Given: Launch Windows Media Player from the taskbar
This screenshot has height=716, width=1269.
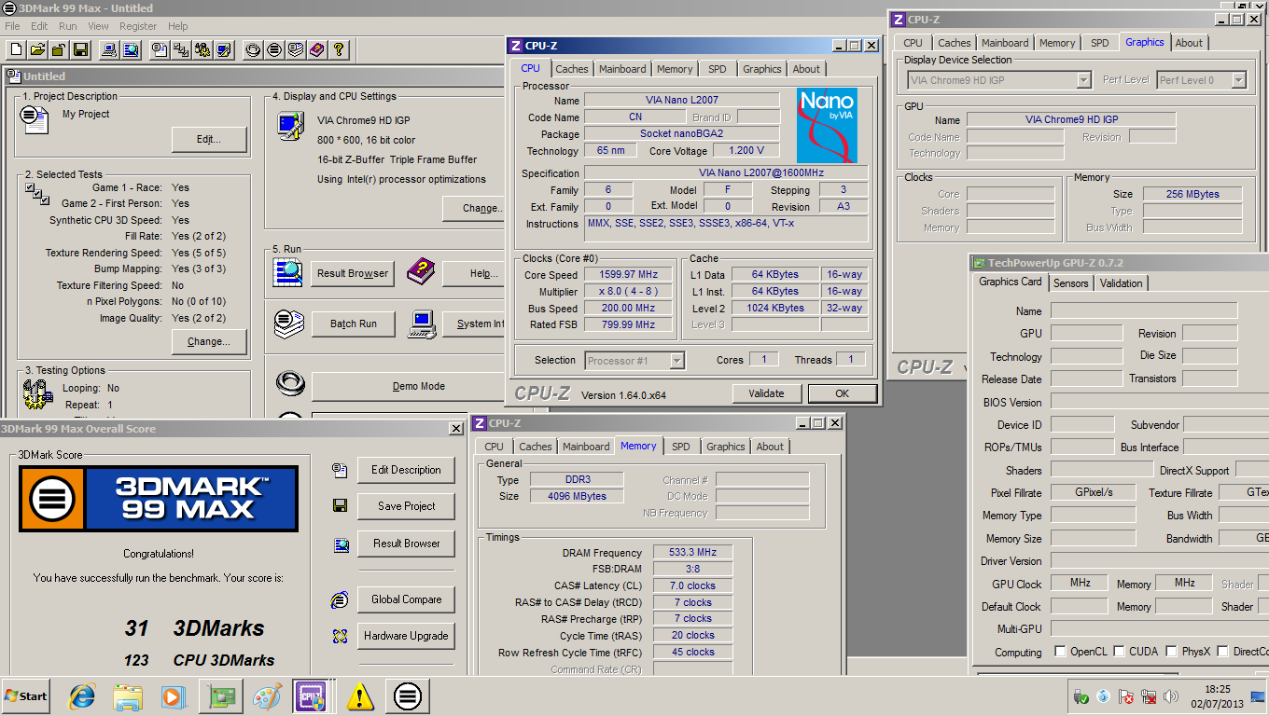Looking at the screenshot, I should pos(173,696).
